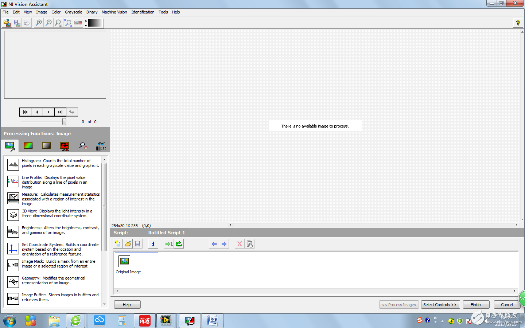This screenshot has height=328, width=525.
Task: Open the Binary processing functions tab
Action: (65, 146)
